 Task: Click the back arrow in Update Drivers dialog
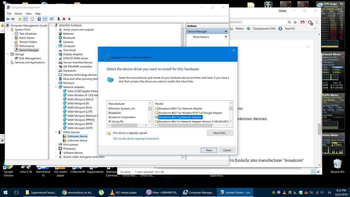pos(101,57)
